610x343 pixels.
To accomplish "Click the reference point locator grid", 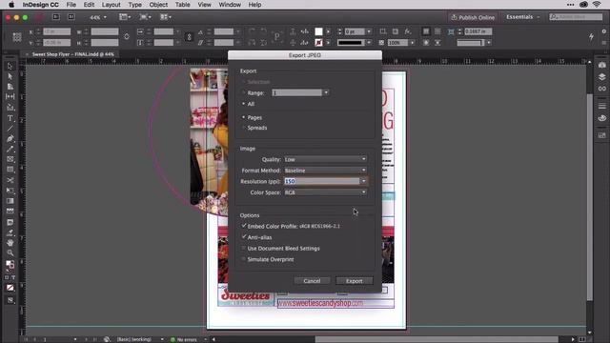I will [17, 37].
